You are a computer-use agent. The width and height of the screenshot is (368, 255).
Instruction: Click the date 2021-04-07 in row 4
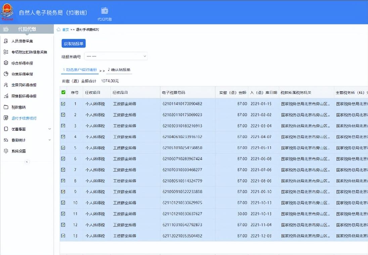tap(261, 137)
